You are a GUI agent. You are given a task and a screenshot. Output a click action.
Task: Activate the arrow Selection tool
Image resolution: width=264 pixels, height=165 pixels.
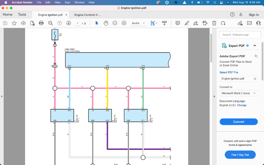pyautogui.click(x=97, y=23)
